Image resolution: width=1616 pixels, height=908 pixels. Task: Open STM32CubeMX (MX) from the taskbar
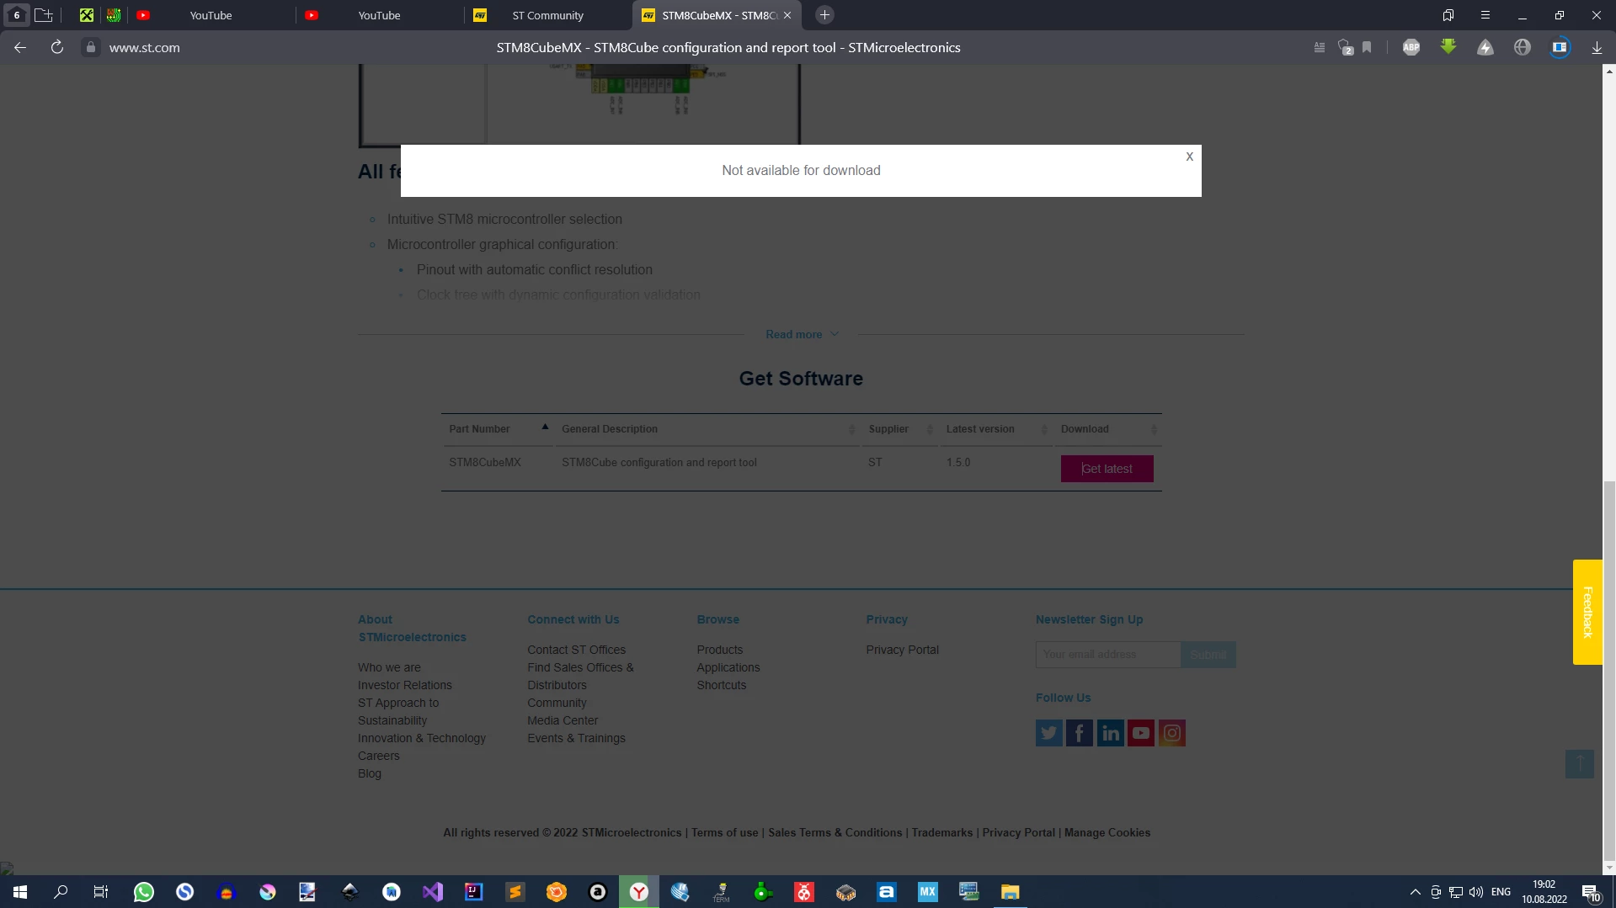click(928, 892)
